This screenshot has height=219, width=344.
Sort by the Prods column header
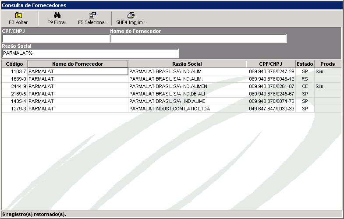coord(327,64)
